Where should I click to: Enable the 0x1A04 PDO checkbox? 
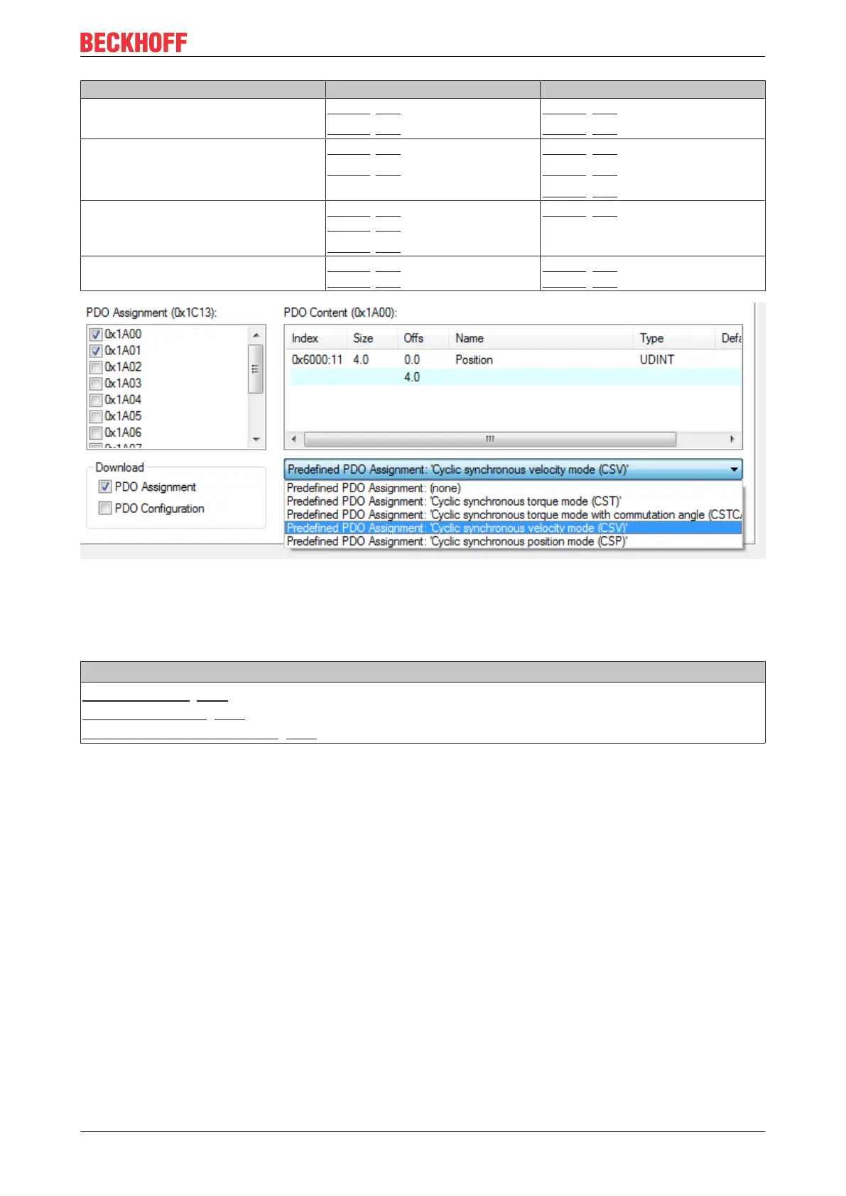point(96,400)
